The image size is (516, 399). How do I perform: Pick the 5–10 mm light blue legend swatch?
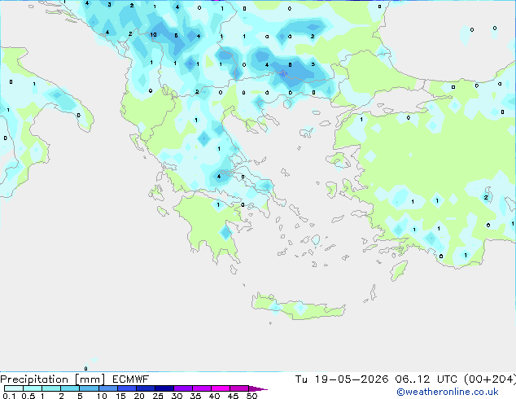click(x=90, y=388)
